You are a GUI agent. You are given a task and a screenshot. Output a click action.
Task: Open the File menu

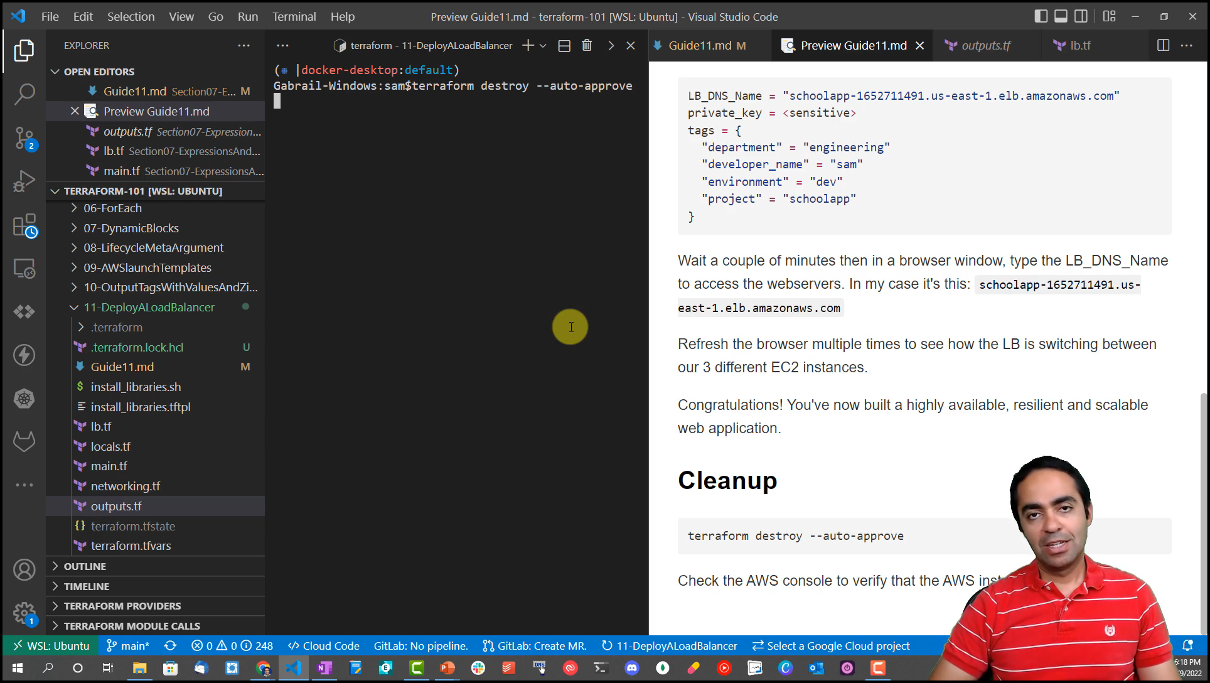pyautogui.click(x=50, y=16)
